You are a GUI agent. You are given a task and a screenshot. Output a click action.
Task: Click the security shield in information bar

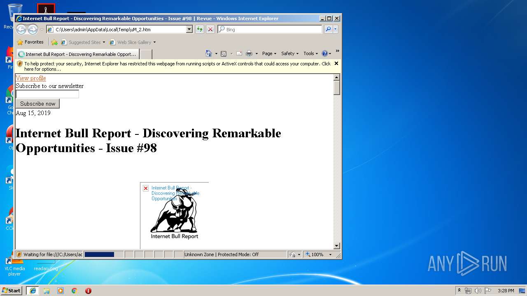(x=20, y=64)
